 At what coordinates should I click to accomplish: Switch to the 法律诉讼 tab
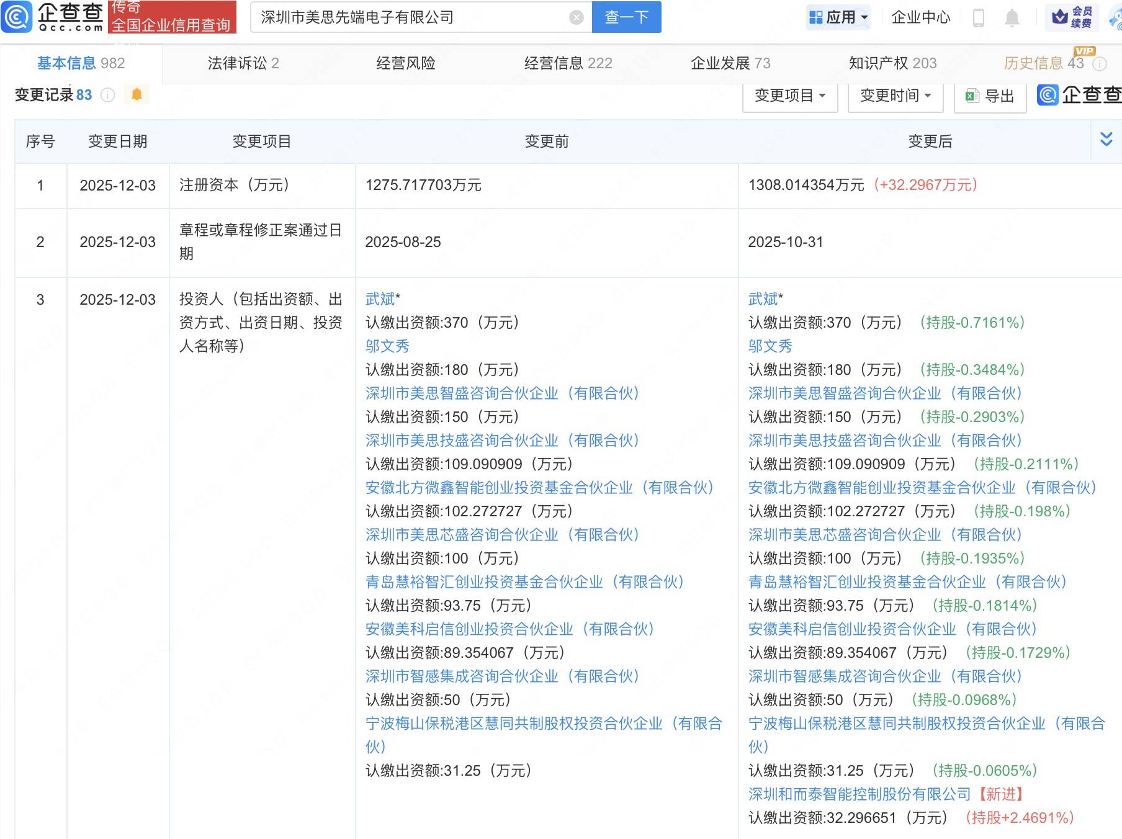point(243,63)
